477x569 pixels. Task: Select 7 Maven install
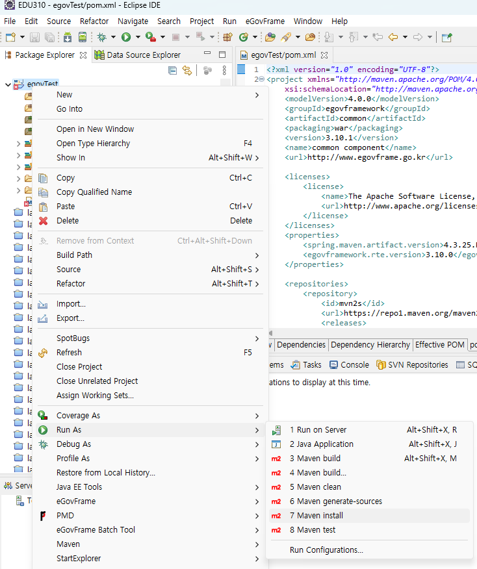coord(369,516)
